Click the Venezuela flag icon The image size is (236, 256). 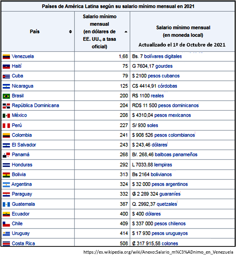(x=6, y=57)
